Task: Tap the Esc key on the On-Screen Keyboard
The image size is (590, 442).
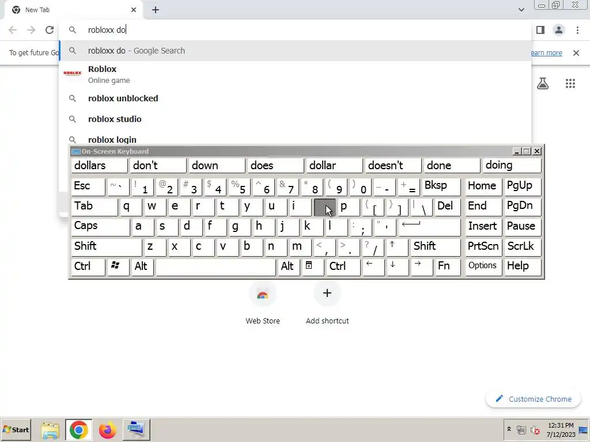Action: click(x=88, y=187)
